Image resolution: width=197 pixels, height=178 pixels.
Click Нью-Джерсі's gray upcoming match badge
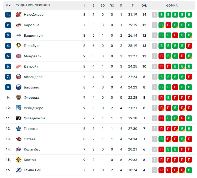pyautogui.click(x=155, y=15)
